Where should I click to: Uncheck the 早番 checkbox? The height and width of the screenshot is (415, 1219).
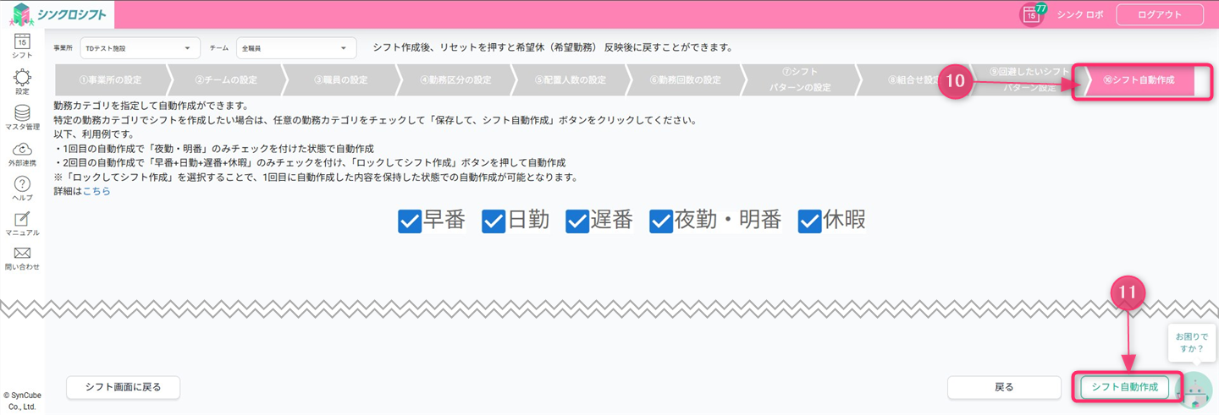pos(410,221)
